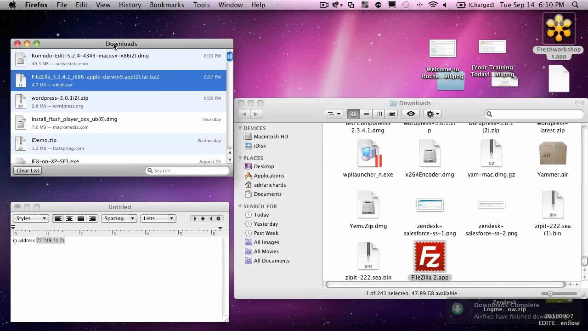Click Downloads window search field
The image size is (588, 331).
click(x=187, y=171)
